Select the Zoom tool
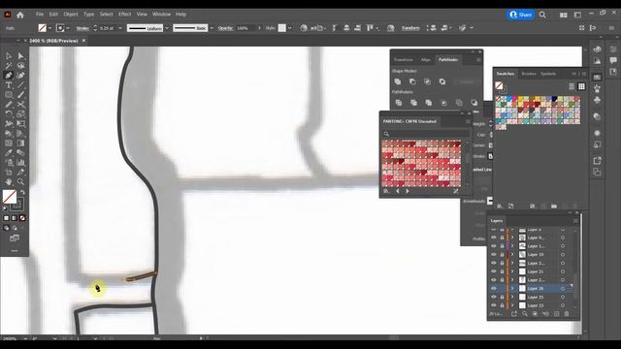 [x=20, y=182]
